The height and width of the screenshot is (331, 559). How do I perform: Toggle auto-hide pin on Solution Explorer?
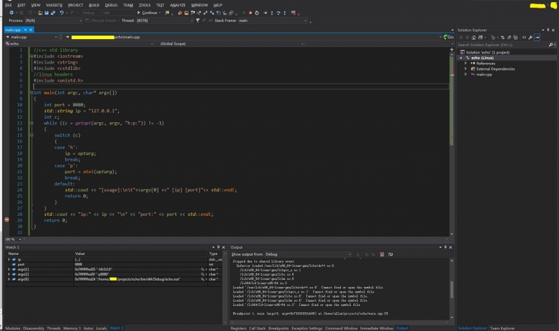pos(549,30)
